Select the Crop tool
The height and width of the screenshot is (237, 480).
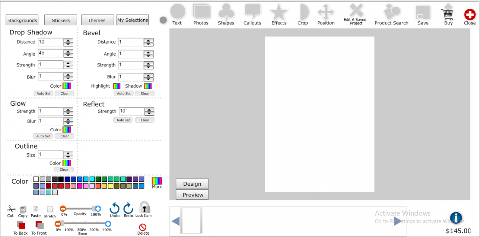(x=303, y=12)
